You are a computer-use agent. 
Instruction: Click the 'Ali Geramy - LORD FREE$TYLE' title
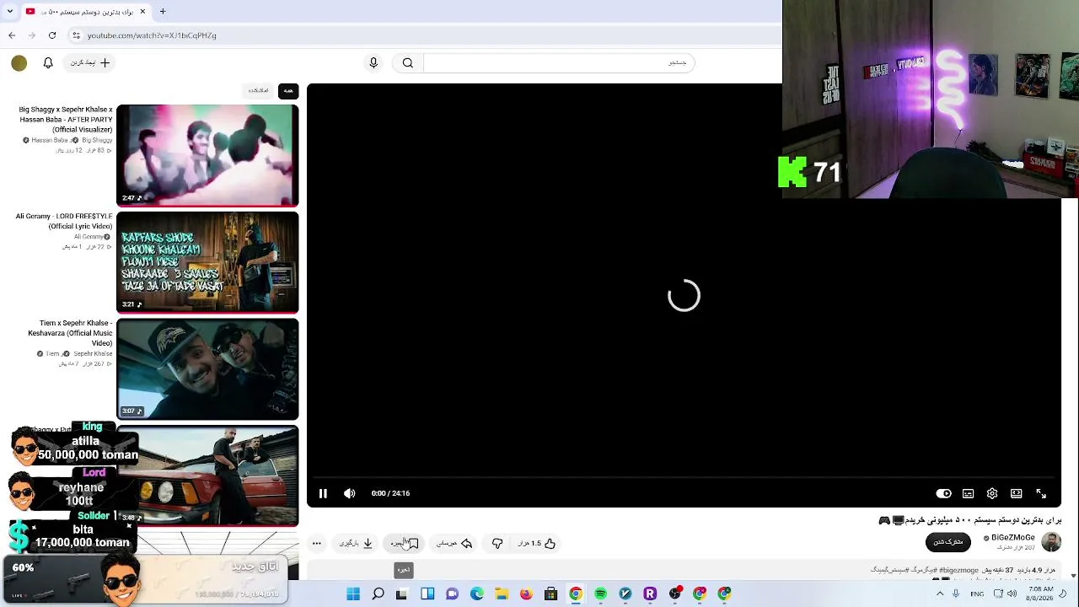click(x=64, y=222)
